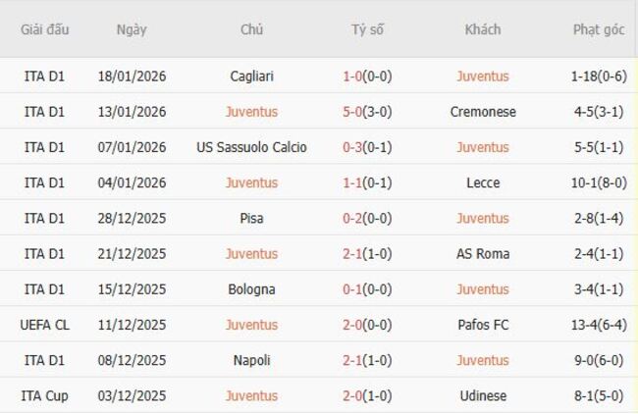638x414 pixels.
Task: Click the Giải đấu column header
Action: coord(44,29)
